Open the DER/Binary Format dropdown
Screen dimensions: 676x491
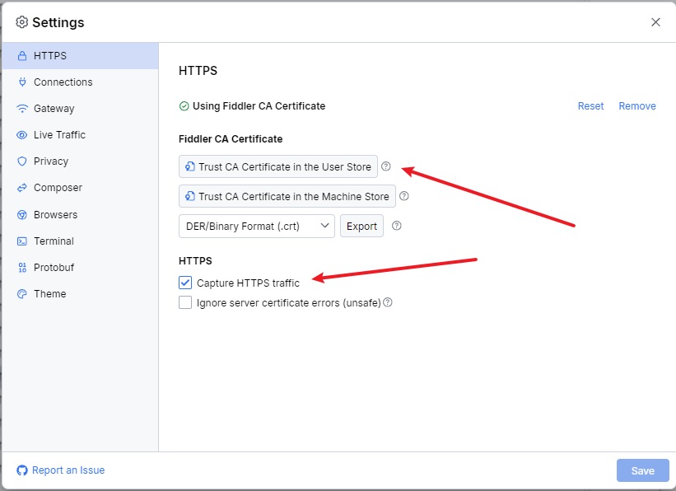pos(256,226)
